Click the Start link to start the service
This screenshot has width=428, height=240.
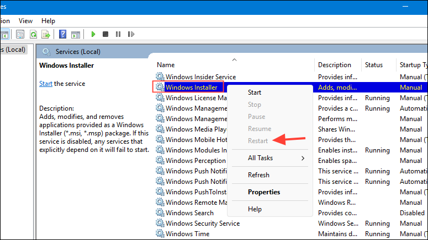[x=46, y=84]
